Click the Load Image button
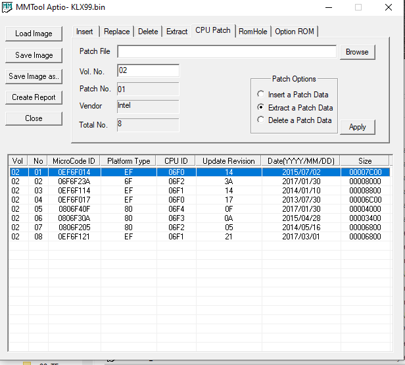Image resolution: width=405 pixels, height=365 pixels. [x=34, y=34]
